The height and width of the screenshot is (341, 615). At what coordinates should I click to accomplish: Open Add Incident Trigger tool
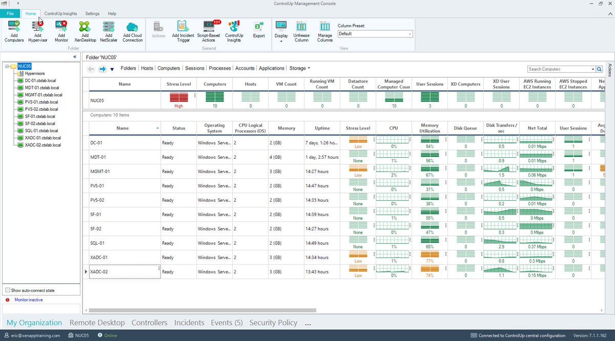coord(183,26)
